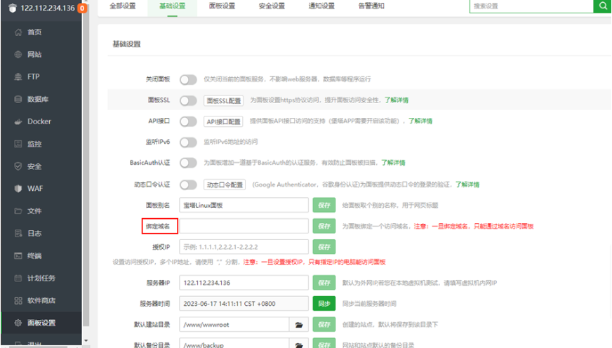The width and height of the screenshot is (612, 348).
Task: Click the Docker icon in sidebar
Action: [x=18, y=121]
